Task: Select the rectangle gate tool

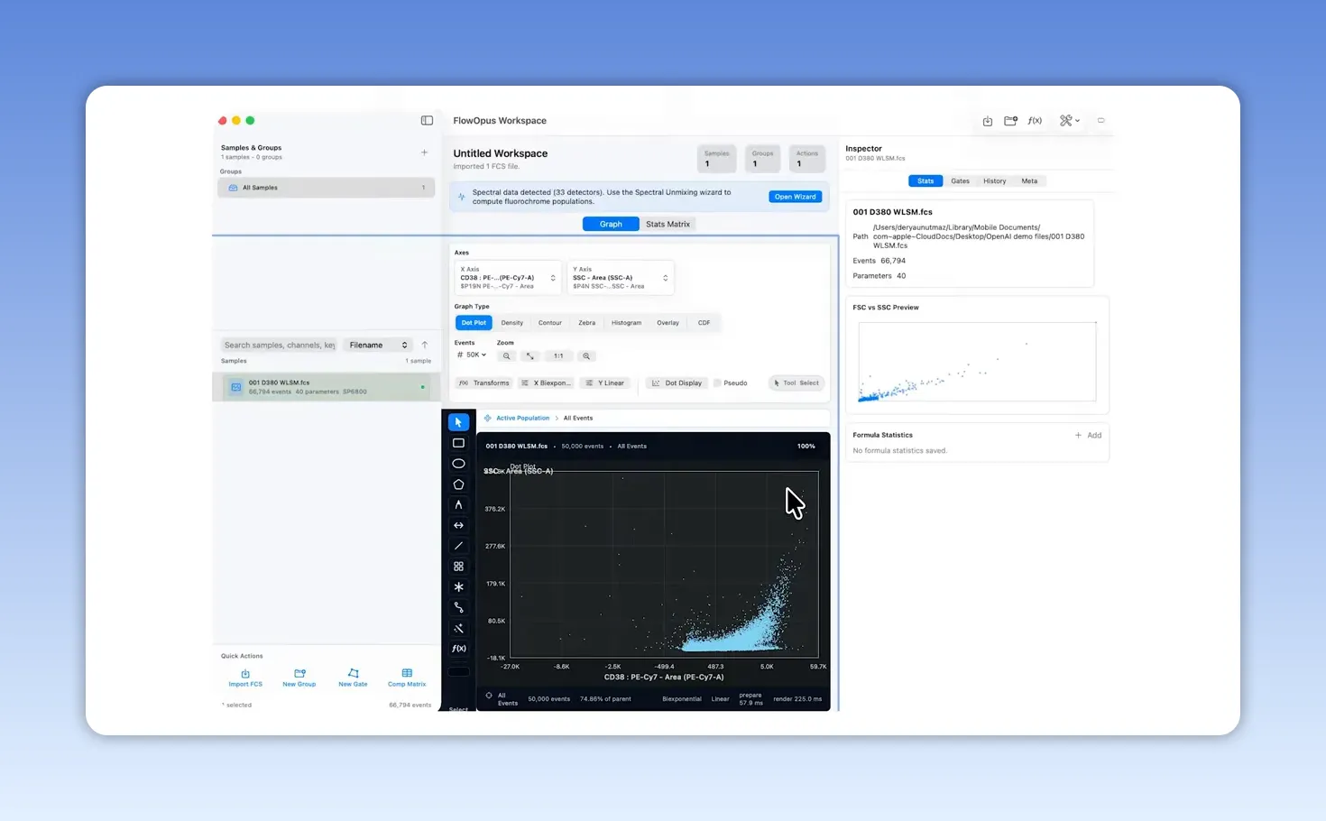Action: point(458,443)
